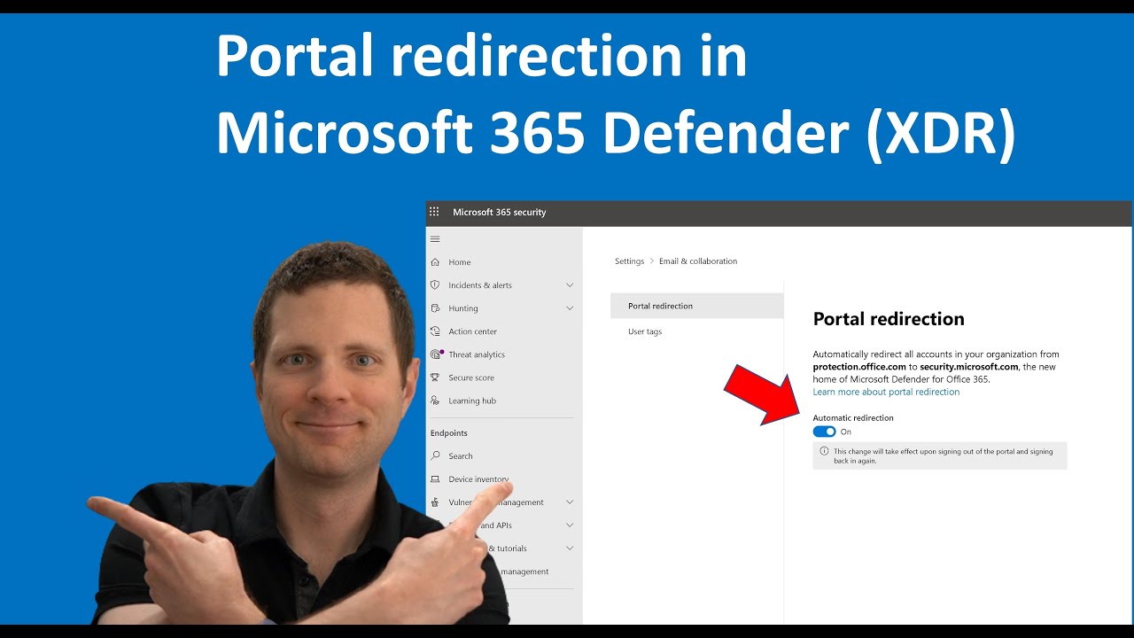Open Action center in the navigation
1134x638 pixels.
pos(473,331)
